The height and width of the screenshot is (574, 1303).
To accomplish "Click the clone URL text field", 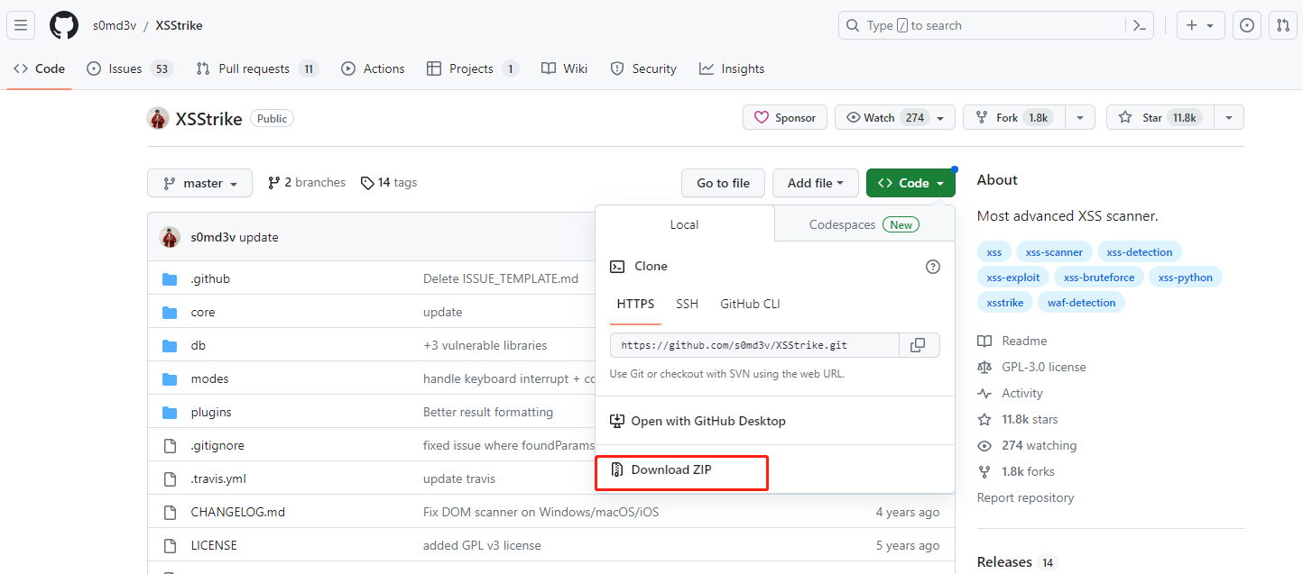I will click(x=754, y=345).
